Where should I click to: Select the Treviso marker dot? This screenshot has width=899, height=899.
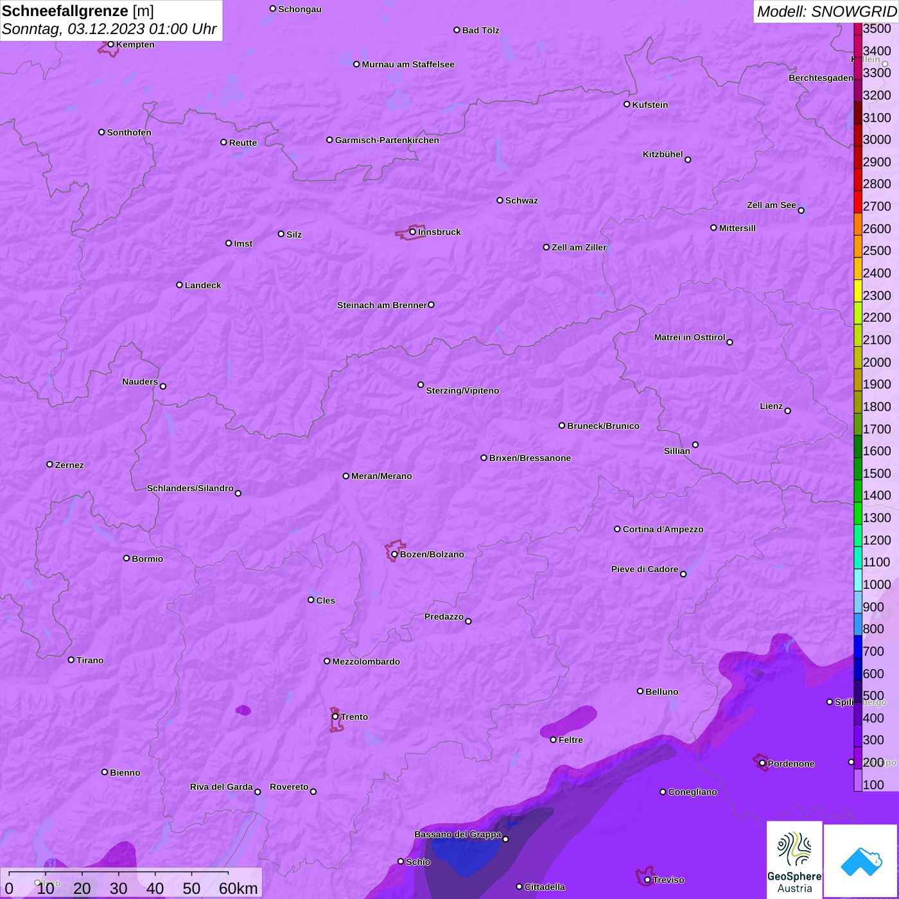[647, 880]
